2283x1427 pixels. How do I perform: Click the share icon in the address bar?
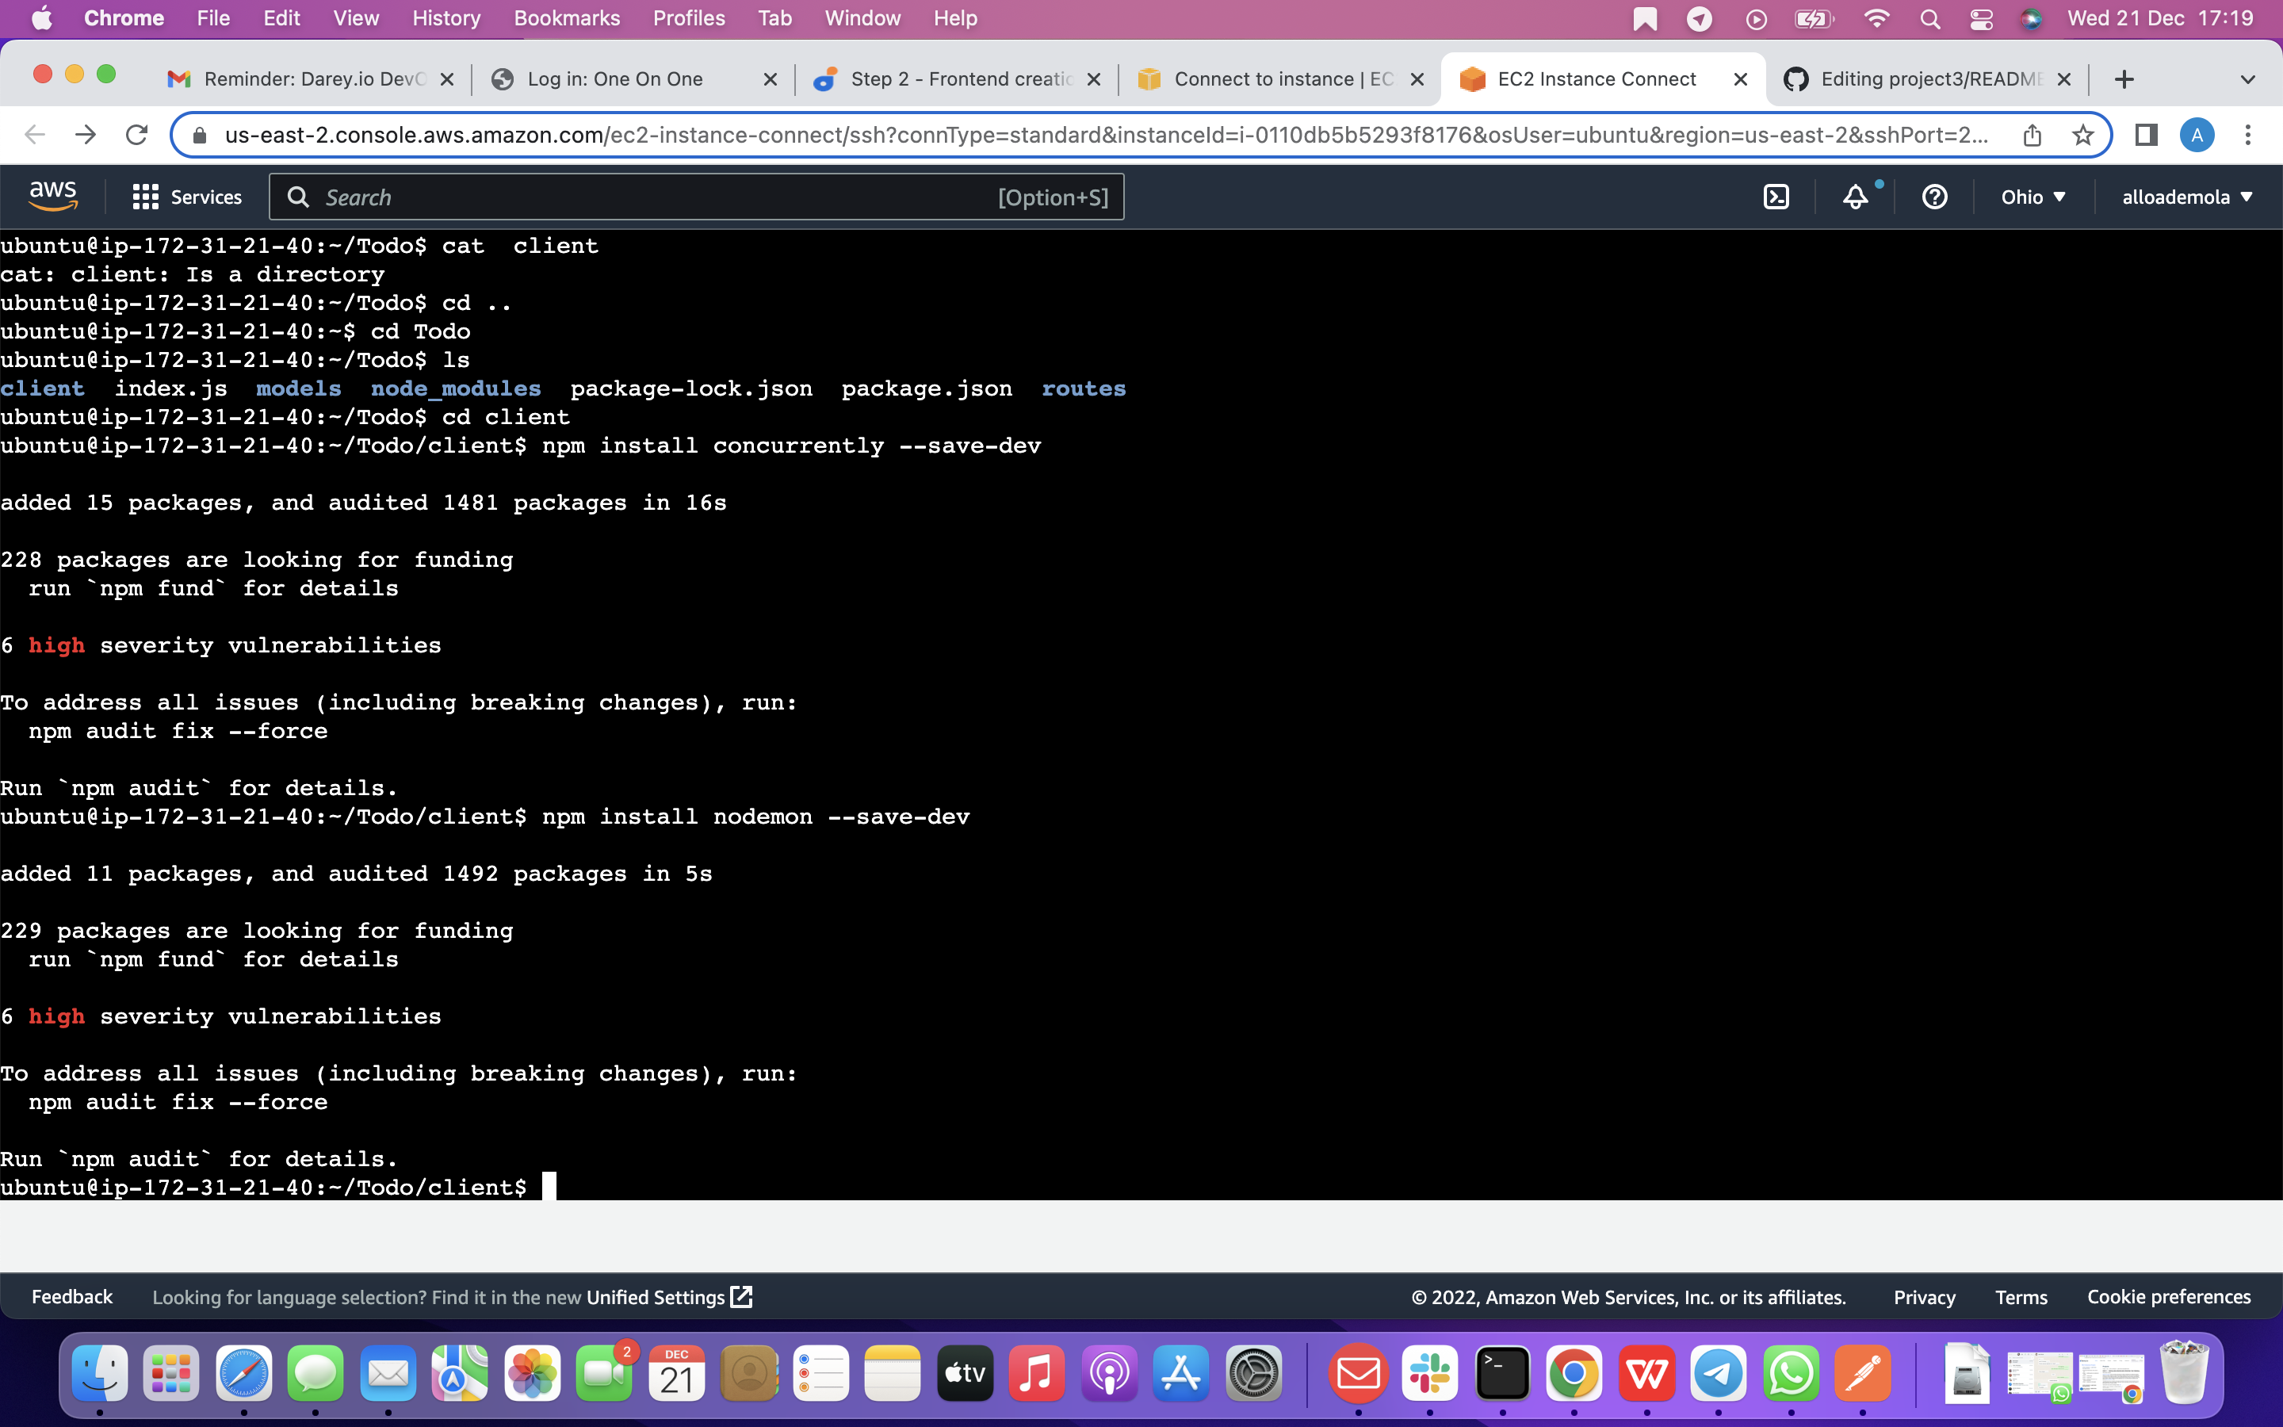point(2032,134)
